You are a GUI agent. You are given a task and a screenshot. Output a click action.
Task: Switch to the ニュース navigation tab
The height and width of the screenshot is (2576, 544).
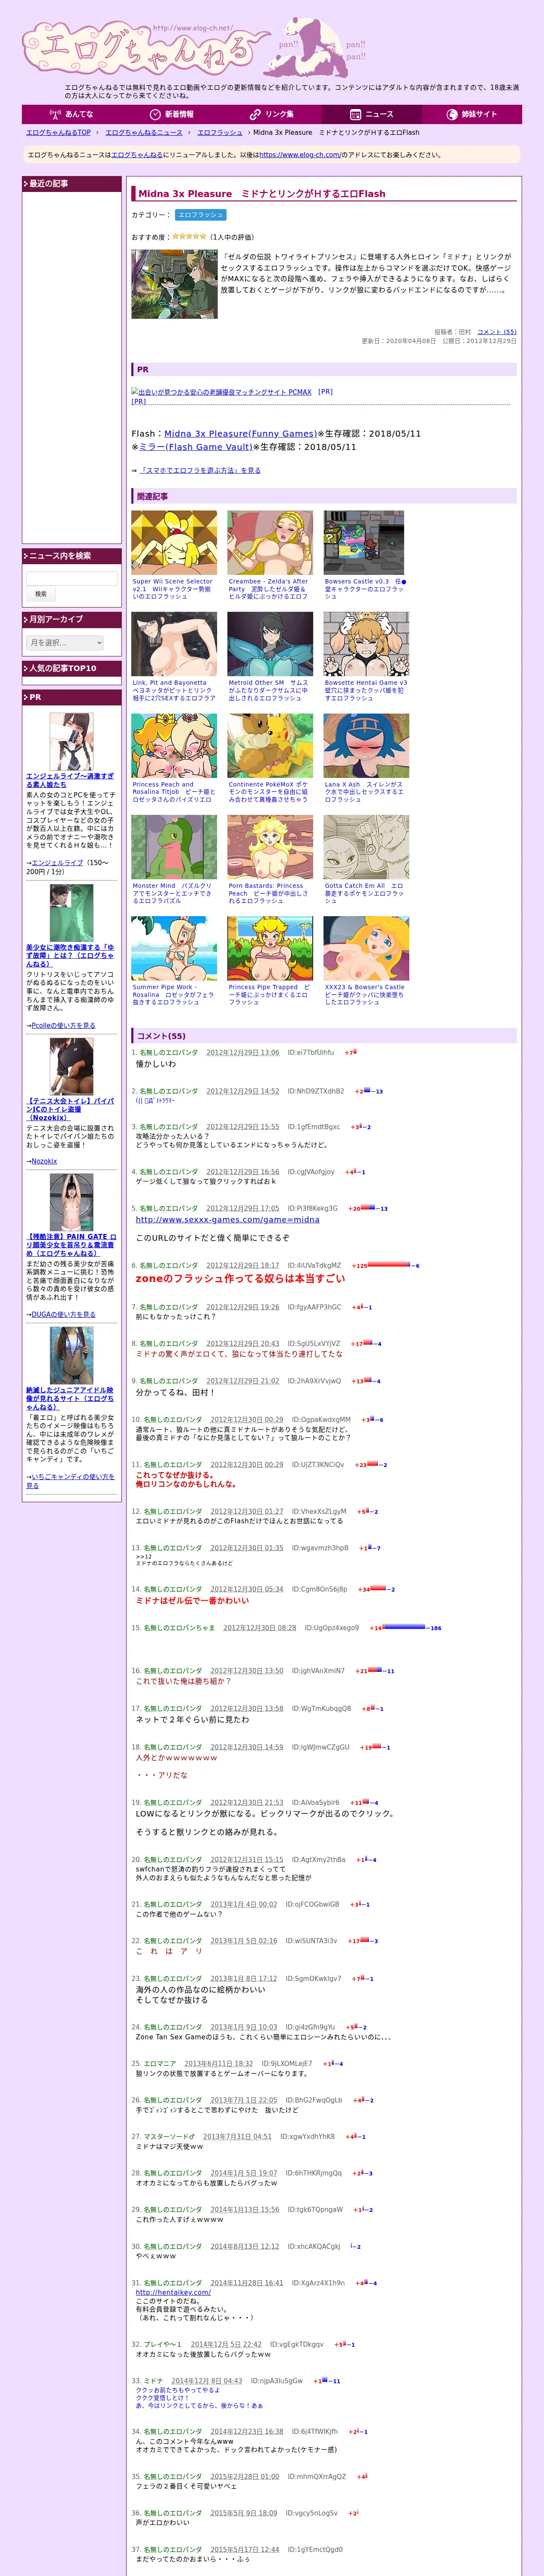tap(372, 114)
